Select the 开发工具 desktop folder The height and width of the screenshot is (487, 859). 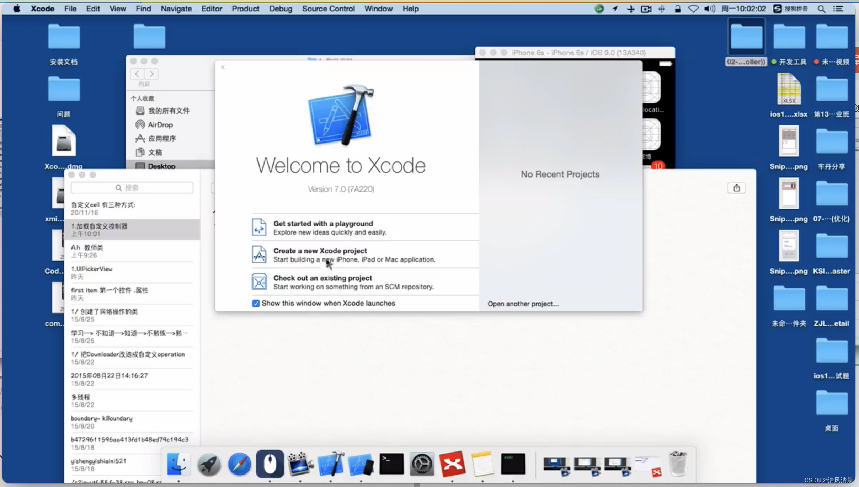tap(790, 44)
